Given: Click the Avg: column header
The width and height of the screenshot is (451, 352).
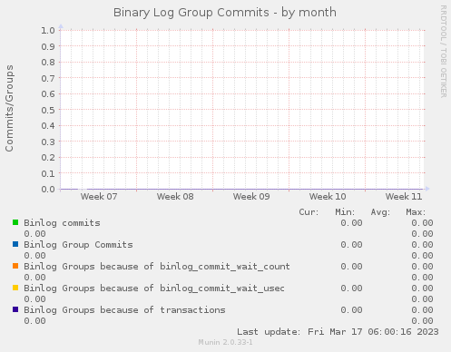Looking at the screenshot, I should (x=380, y=212).
